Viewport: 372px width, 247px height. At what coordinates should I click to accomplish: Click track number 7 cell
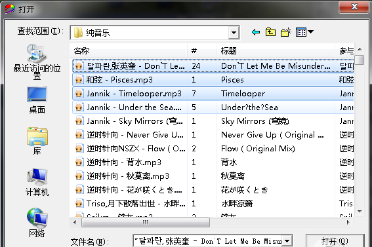point(194,94)
